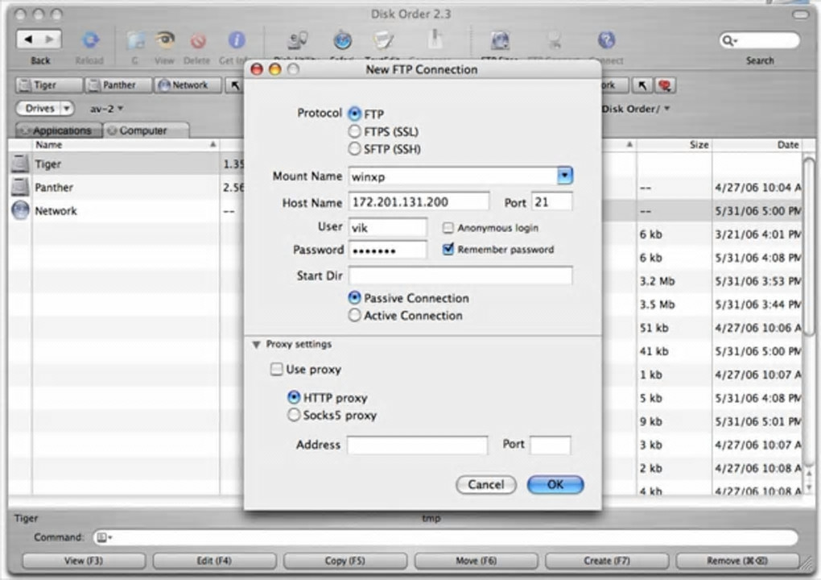Viewport: 821px width, 580px height.
Task: Click the Network shortcut button
Action: coord(188,85)
